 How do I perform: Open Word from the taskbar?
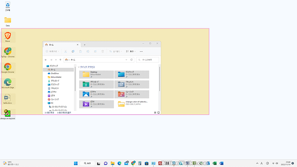221,163
